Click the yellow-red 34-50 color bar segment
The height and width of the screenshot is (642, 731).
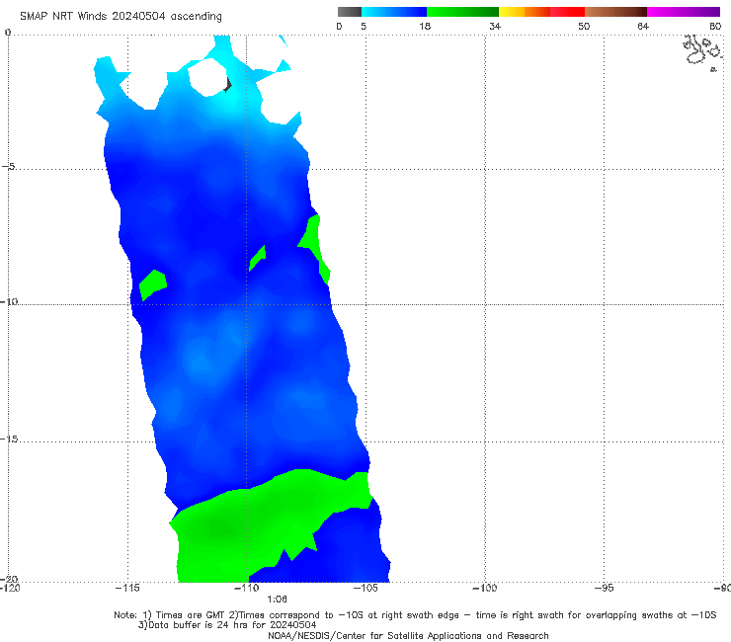(x=541, y=12)
